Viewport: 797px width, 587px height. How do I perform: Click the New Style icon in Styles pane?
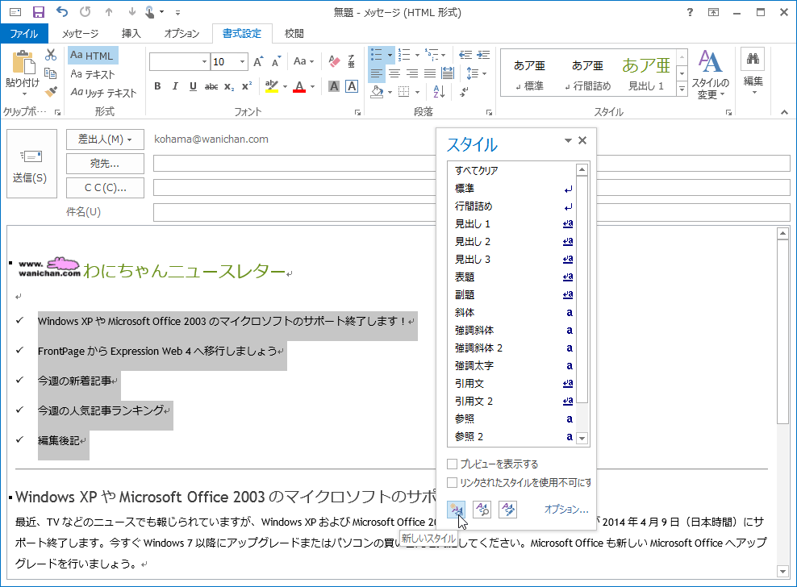coord(457,509)
